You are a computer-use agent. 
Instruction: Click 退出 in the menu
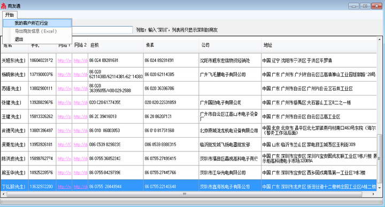click(37, 39)
